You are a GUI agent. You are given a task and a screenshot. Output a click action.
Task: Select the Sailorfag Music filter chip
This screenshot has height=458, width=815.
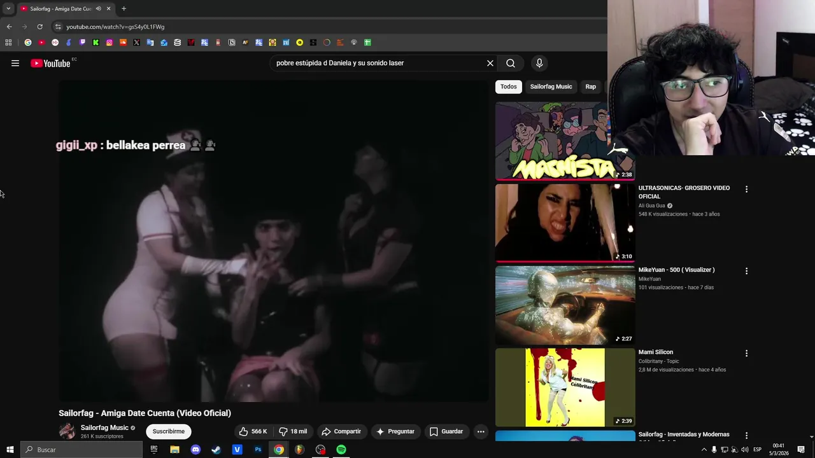tap(551, 87)
